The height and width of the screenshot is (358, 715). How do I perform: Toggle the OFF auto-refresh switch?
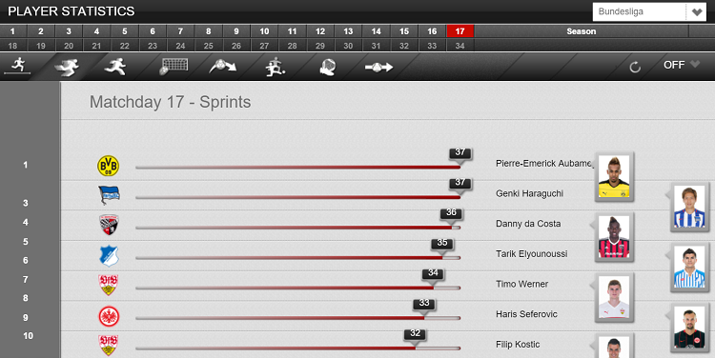coord(674,65)
